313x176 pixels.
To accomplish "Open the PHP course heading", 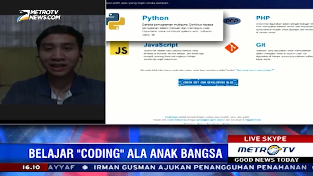I will click(263, 18).
